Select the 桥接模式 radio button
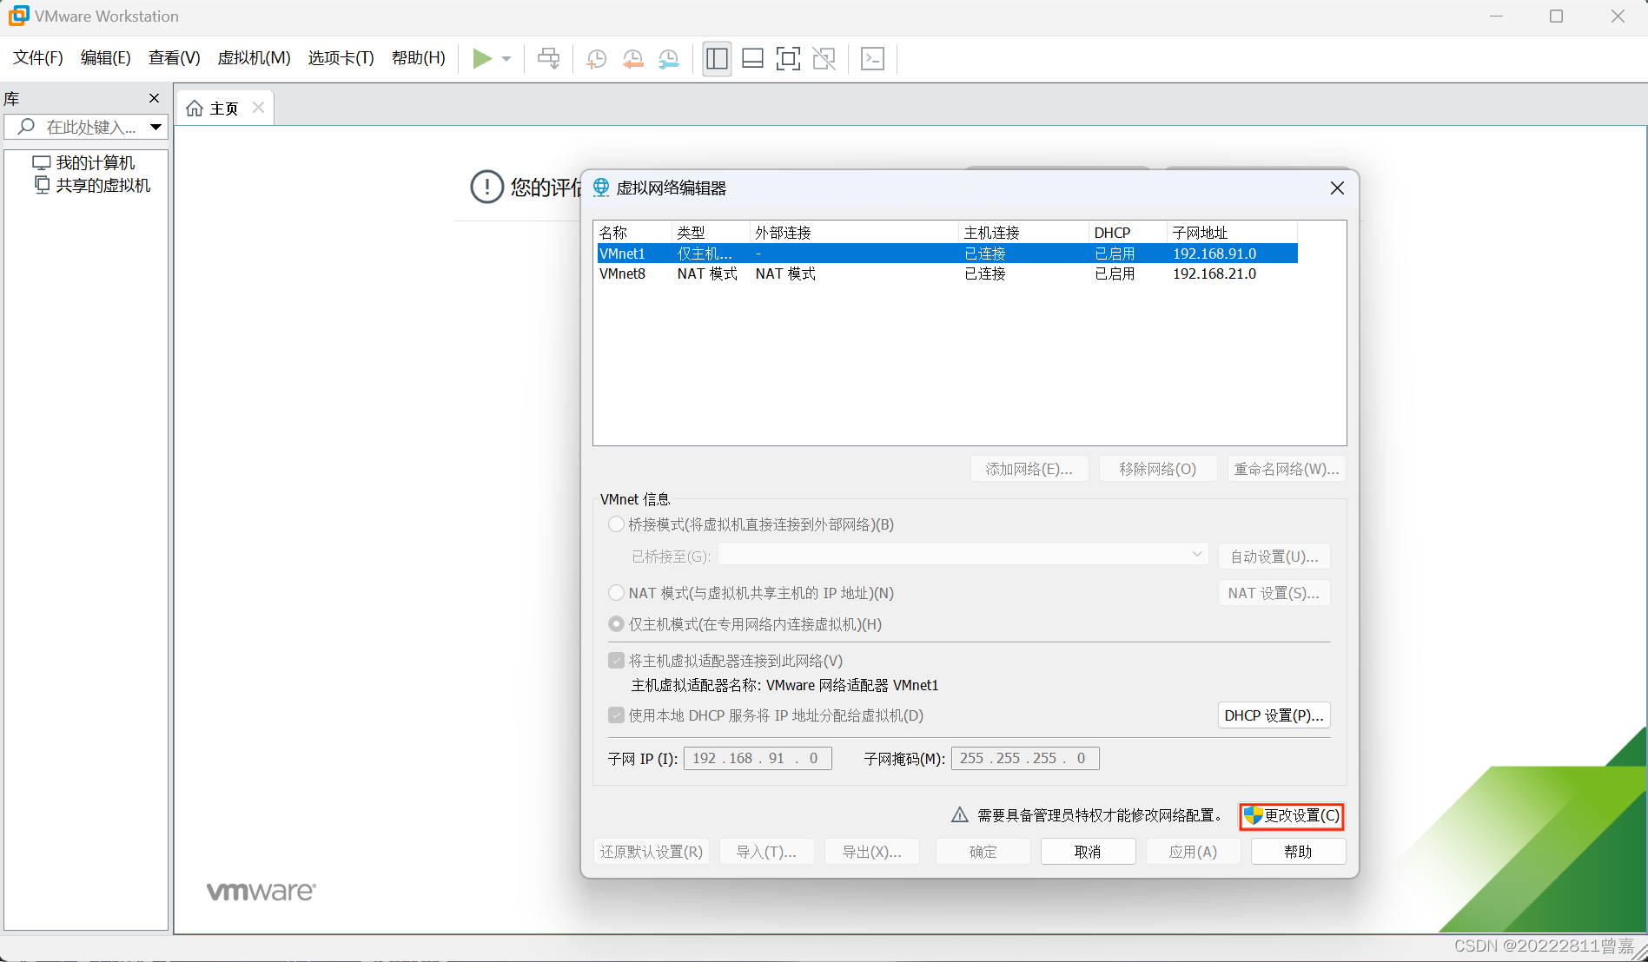1648x962 pixels. click(616, 524)
